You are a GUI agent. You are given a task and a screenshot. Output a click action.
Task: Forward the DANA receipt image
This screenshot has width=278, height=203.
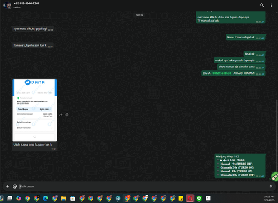click(x=61, y=115)
